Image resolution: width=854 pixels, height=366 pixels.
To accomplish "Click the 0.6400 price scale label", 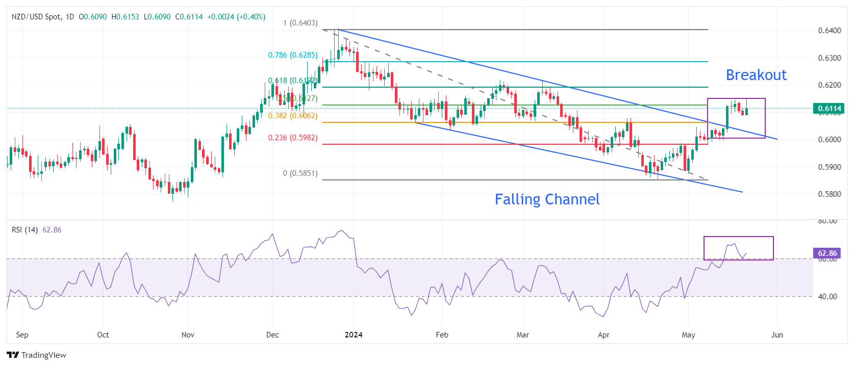I will coord(830,31).
